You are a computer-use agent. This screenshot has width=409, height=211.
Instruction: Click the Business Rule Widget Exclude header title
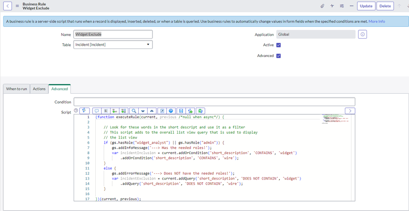(x=36, y=6)
